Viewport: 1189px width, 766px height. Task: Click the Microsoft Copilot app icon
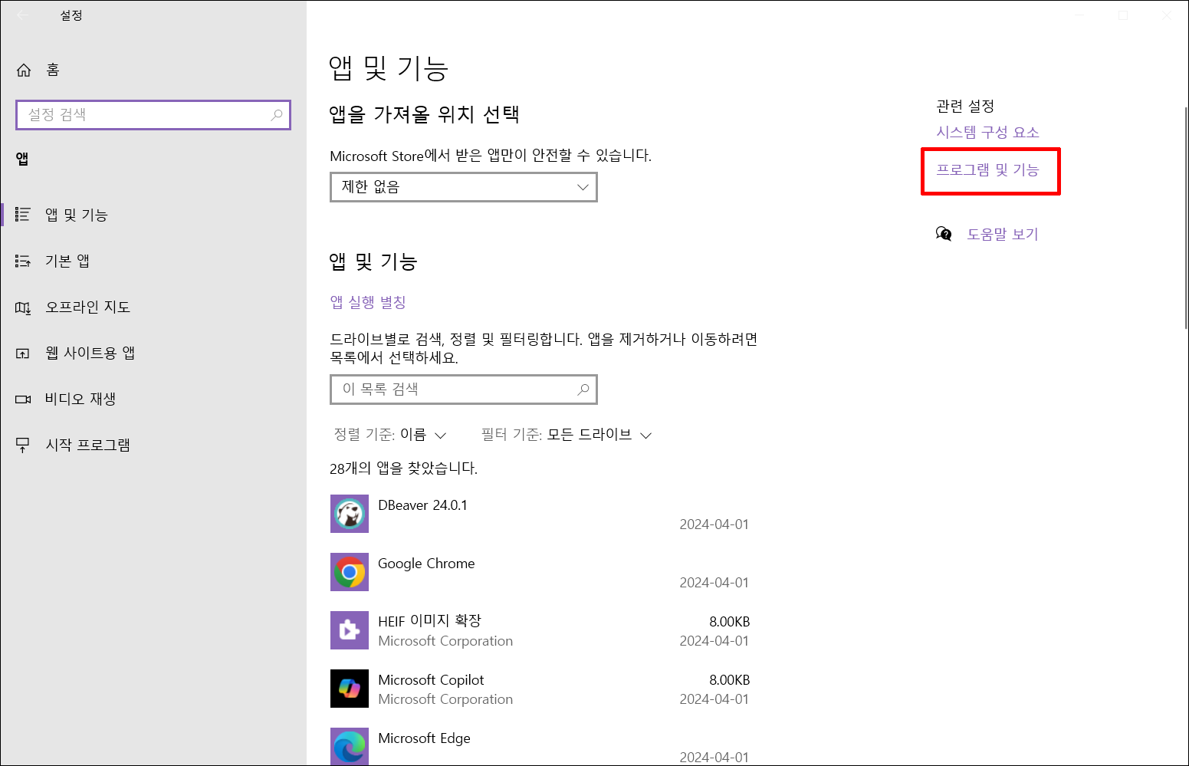click(x=350, y=689)
